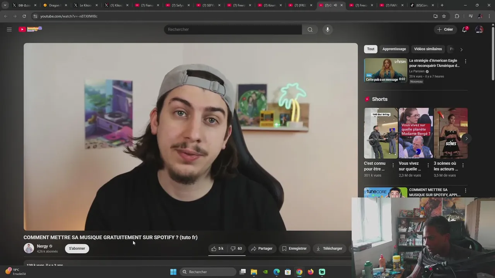The height and width of the screenshot is (278, 495).
Task: Open the account avatar menu
Action: pos(479,29)
